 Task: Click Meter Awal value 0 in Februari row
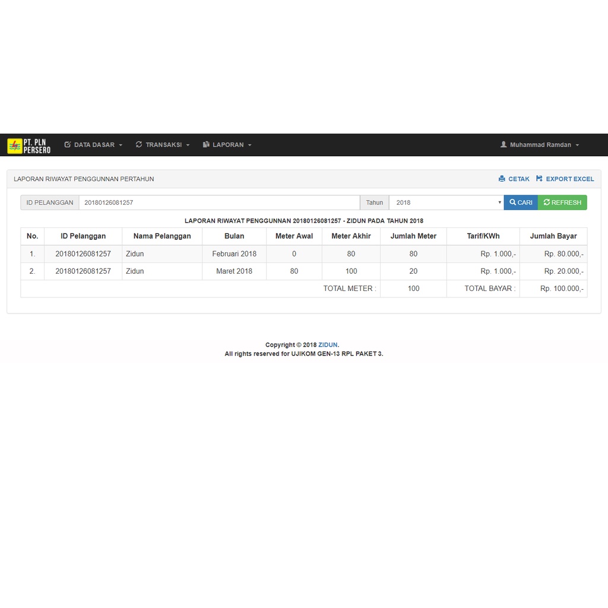(x=294, y=254)
